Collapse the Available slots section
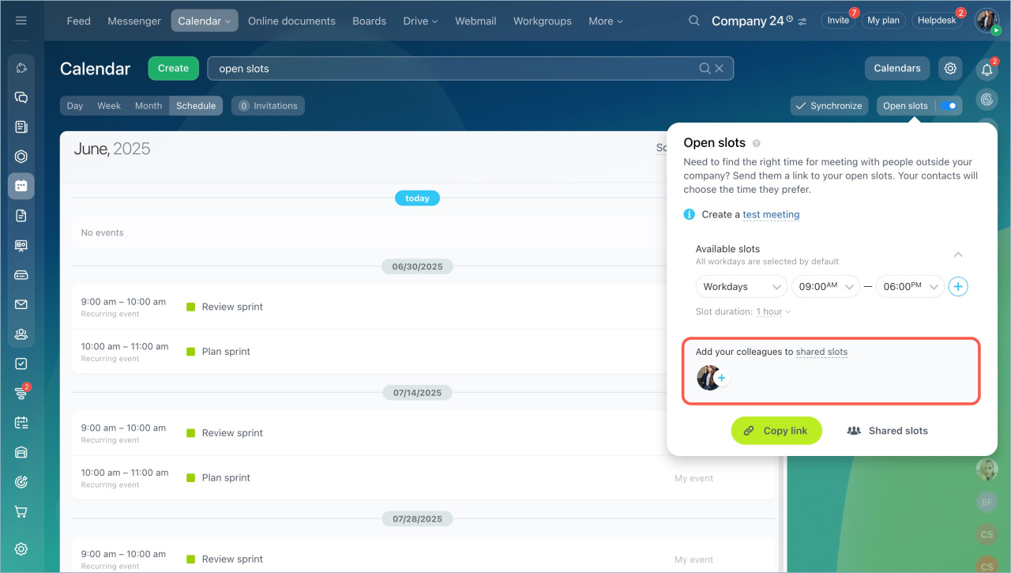Image resolution: width=1011 pixels, height=573 pixels. (958, 254)
